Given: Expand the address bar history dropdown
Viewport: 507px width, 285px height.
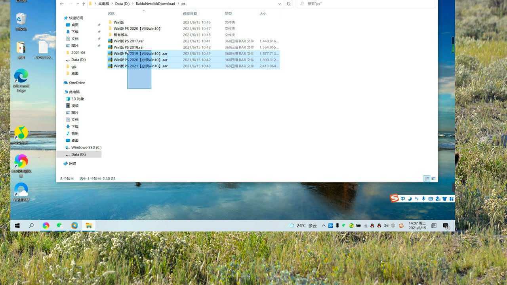Looking at the screenshot, I should pyautogui.click(x=280, y=4).
